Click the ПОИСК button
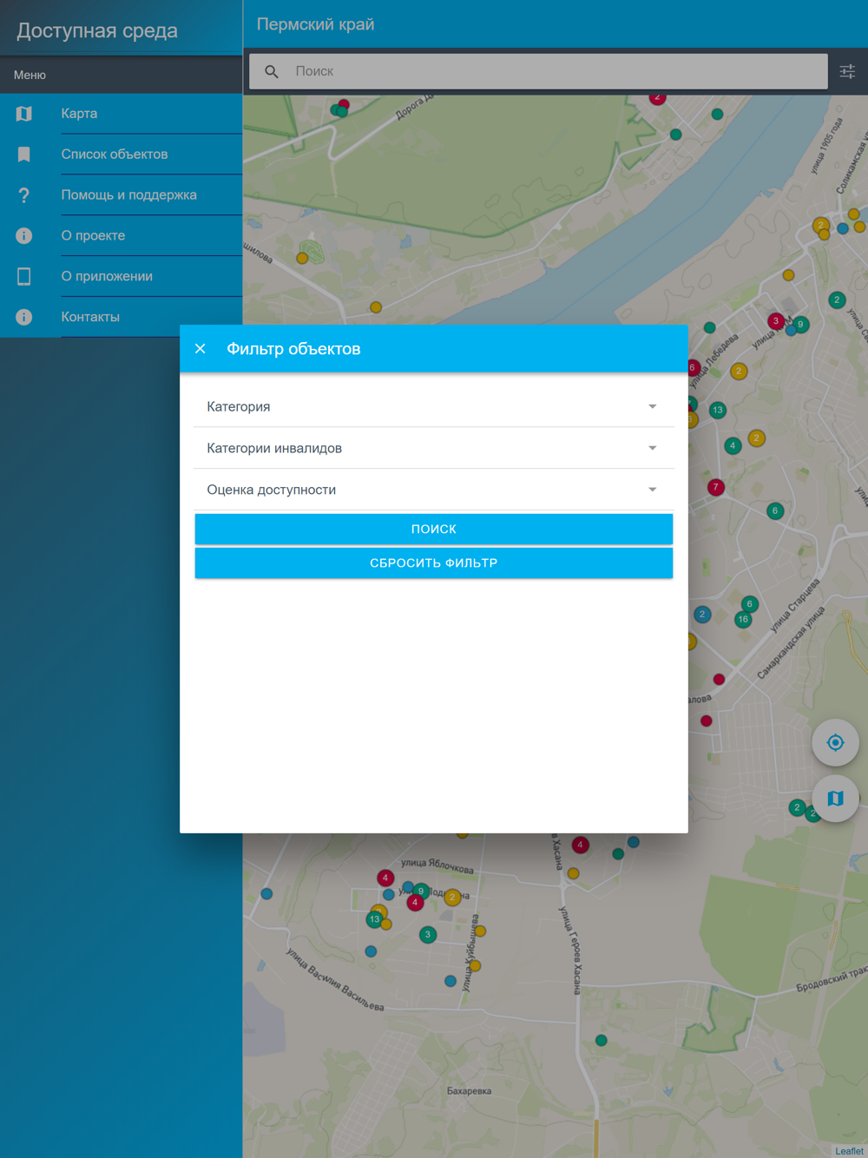Image resolution: width=868 pixels, height=1158 pixels. (x=434, y=530)
